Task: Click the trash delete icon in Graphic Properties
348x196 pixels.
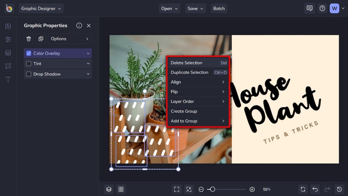Action: coord(29,39)
